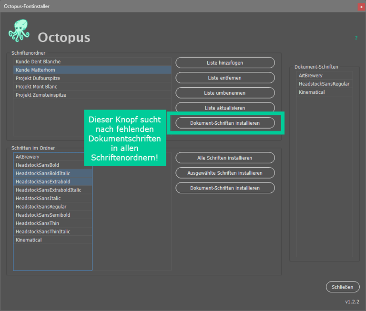Viewport: 366px width, 311px height.
Task: Select HeadstockSansRegular in Schriften im Ordner
Action: click(x=53, y=207)
